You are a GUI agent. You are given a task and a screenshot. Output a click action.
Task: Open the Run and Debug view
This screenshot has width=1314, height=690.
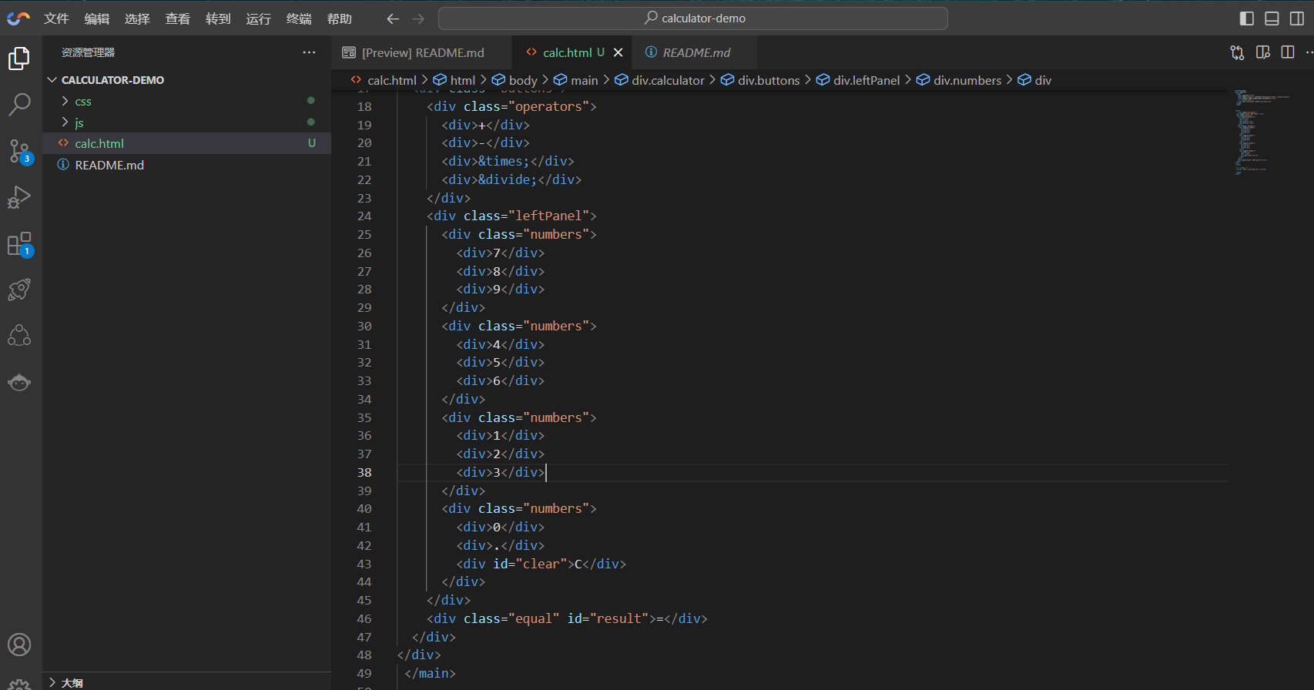(x=19, y=197)
